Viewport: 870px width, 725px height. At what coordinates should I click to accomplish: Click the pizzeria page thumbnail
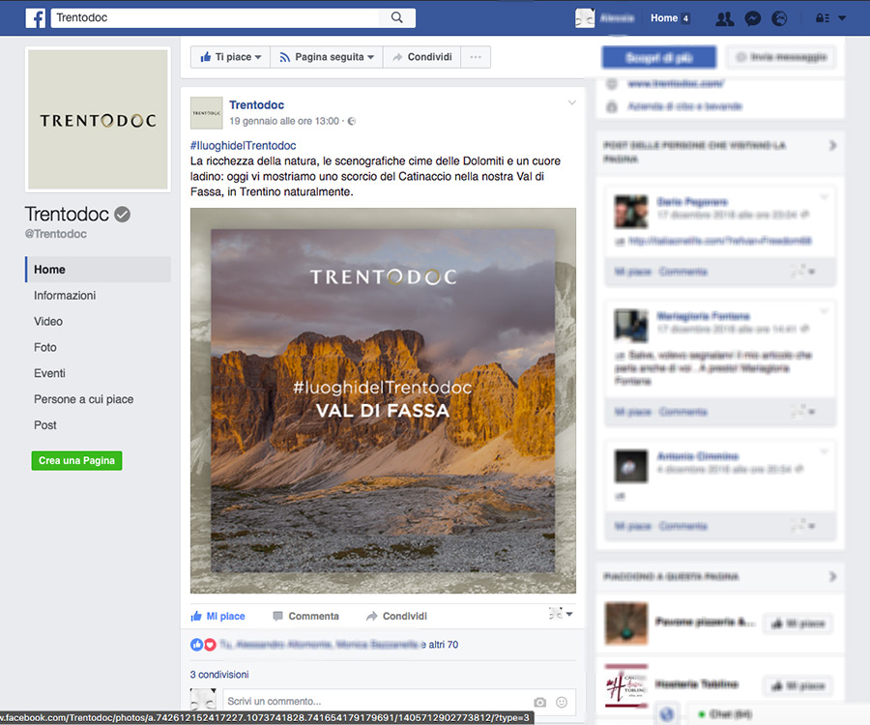pyautogui.click(x=625, y=623)
